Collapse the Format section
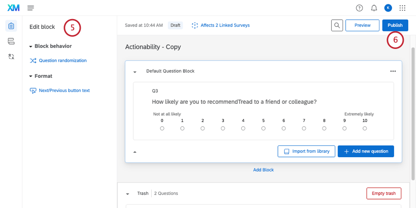Image resolution: width=416 pixels, height=208 pixels. click(31, 76)
